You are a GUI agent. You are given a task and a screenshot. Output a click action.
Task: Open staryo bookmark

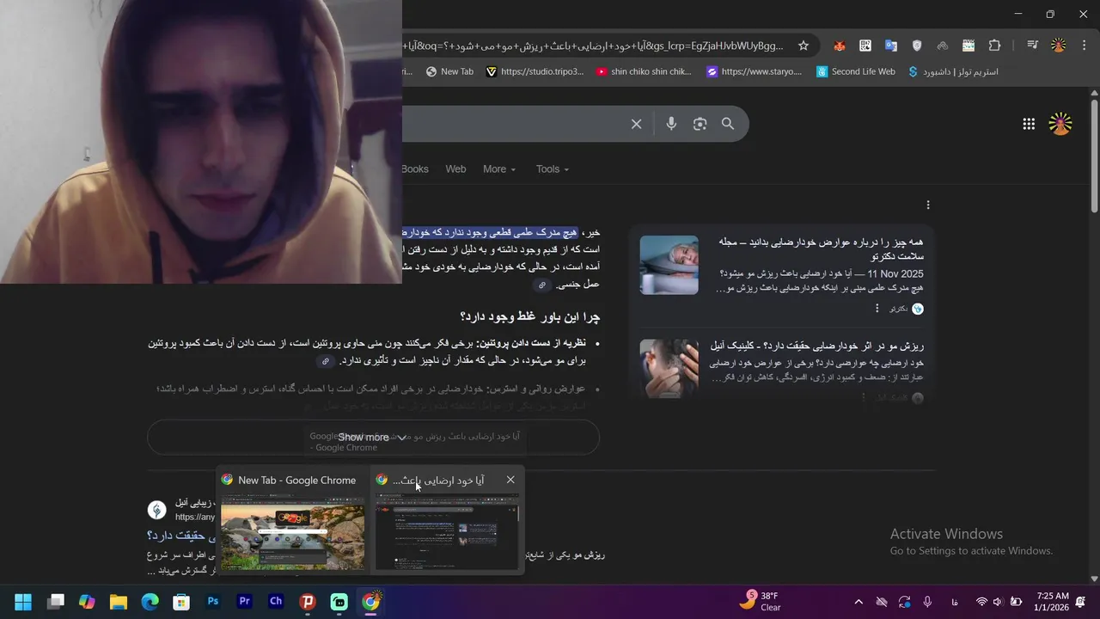[754, 72]
